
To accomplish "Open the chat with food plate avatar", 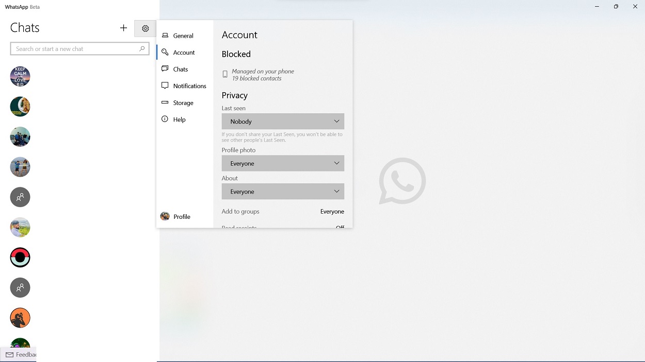I will tap(20, 107).
